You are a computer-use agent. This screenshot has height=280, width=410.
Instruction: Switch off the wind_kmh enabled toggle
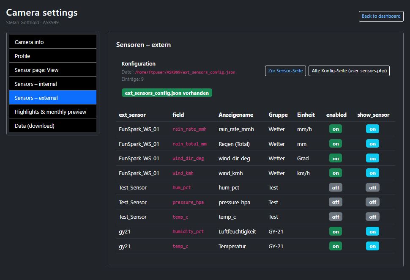click(335, 173)
